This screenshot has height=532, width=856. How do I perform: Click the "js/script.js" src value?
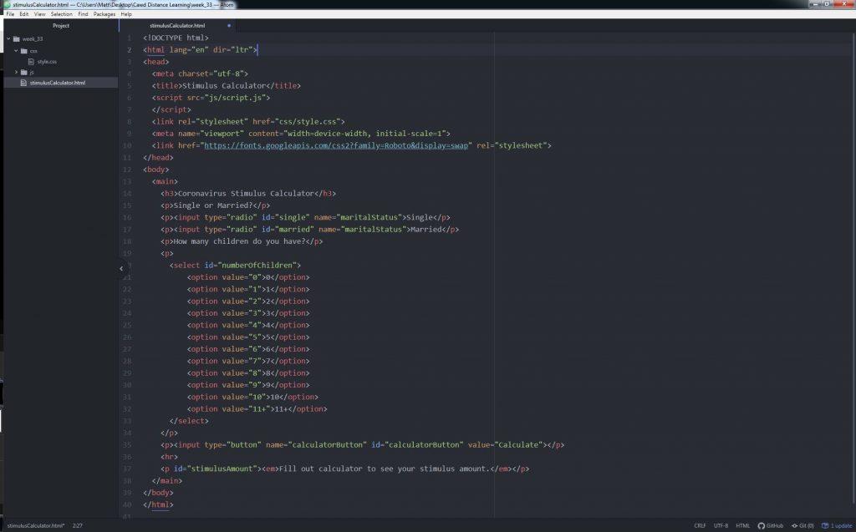[235, 98]
